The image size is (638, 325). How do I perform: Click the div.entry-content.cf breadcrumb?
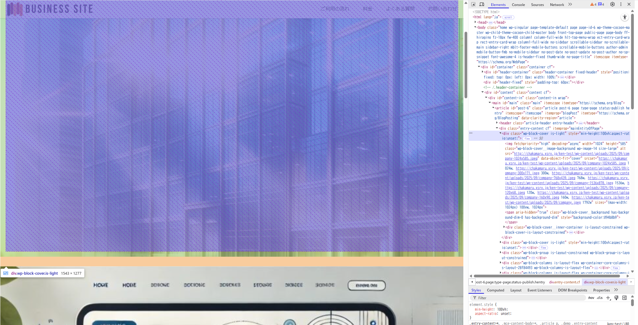click(564, 282)
